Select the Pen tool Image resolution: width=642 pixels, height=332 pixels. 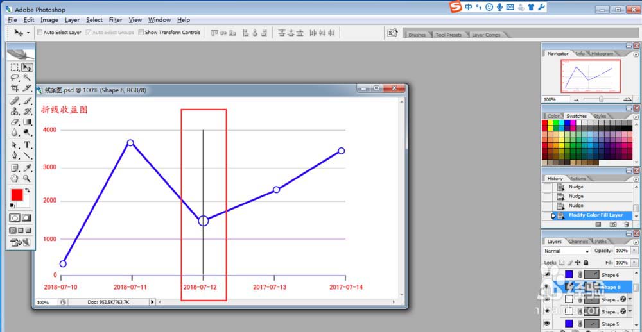coord(15,155)
